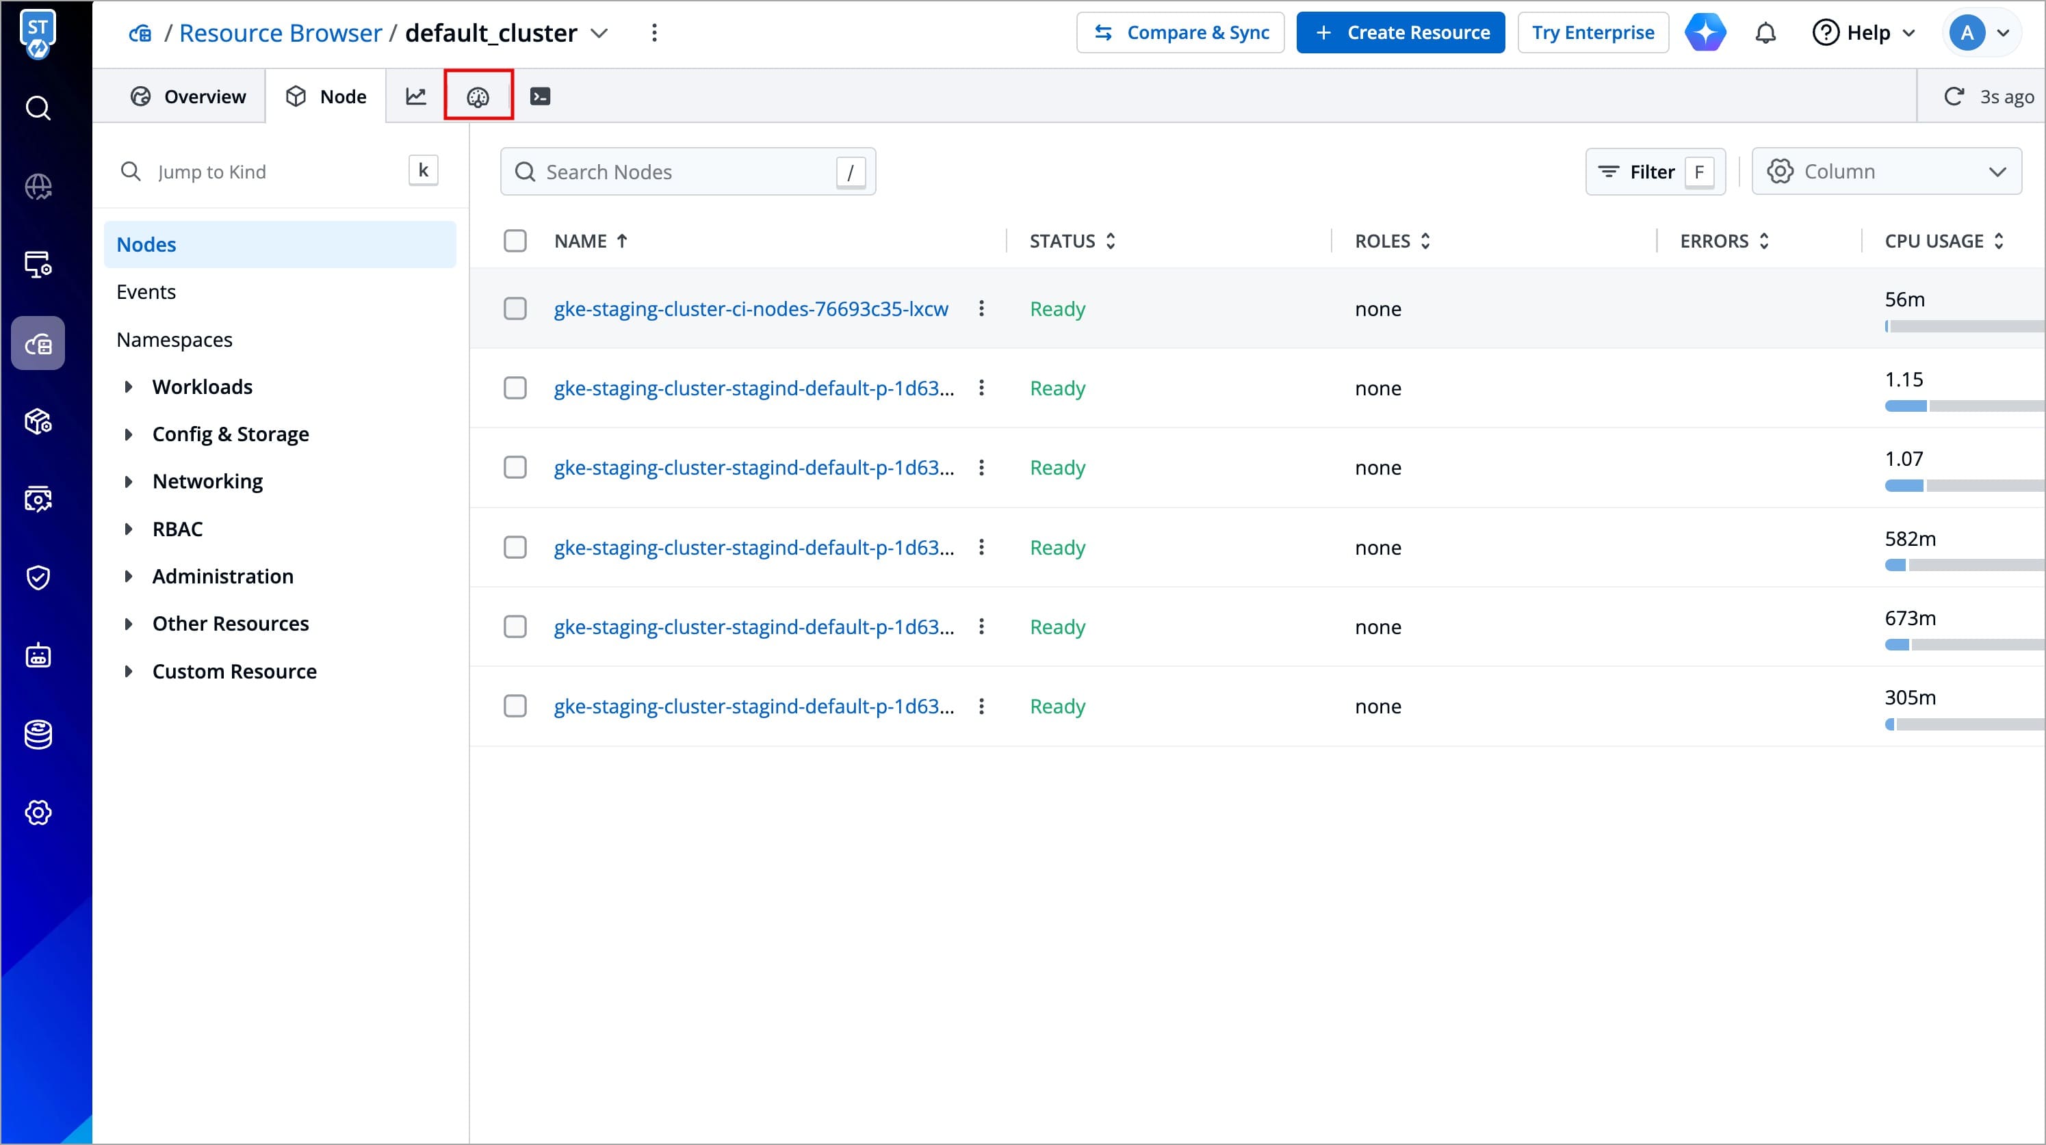Screen dimensions: 2046x1145
Task: Open the gke-staging-cluster-ci-nodes-76693c35-lxcw link
Action: click(x=751, y=309)
